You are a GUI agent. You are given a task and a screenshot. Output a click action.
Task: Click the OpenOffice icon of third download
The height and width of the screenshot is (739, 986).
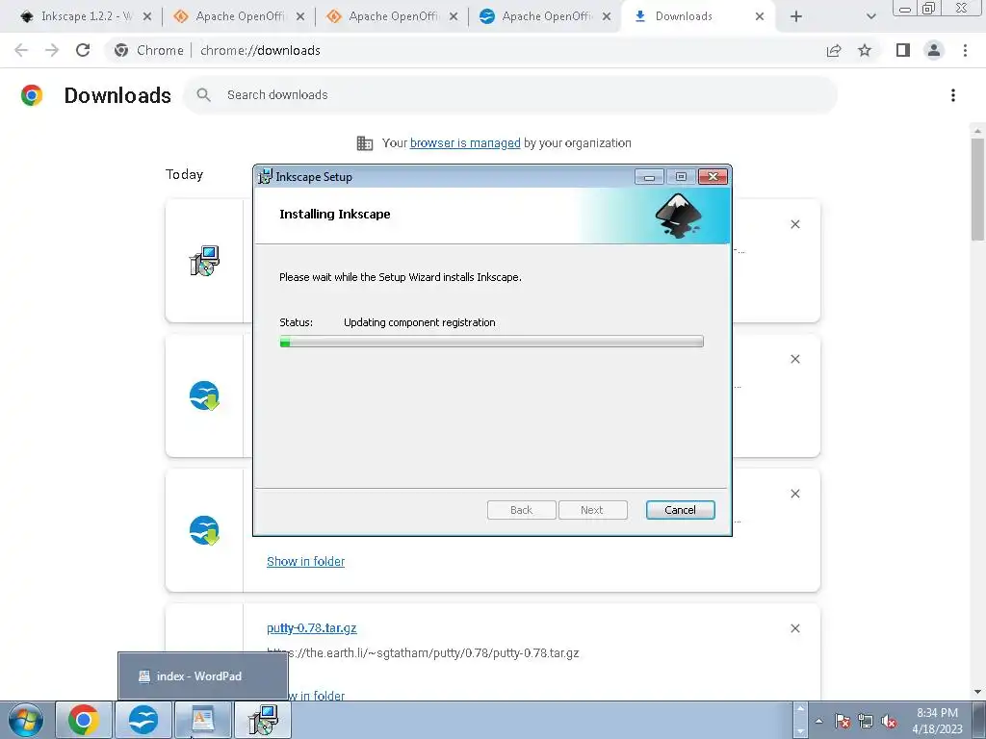(204, 530)
